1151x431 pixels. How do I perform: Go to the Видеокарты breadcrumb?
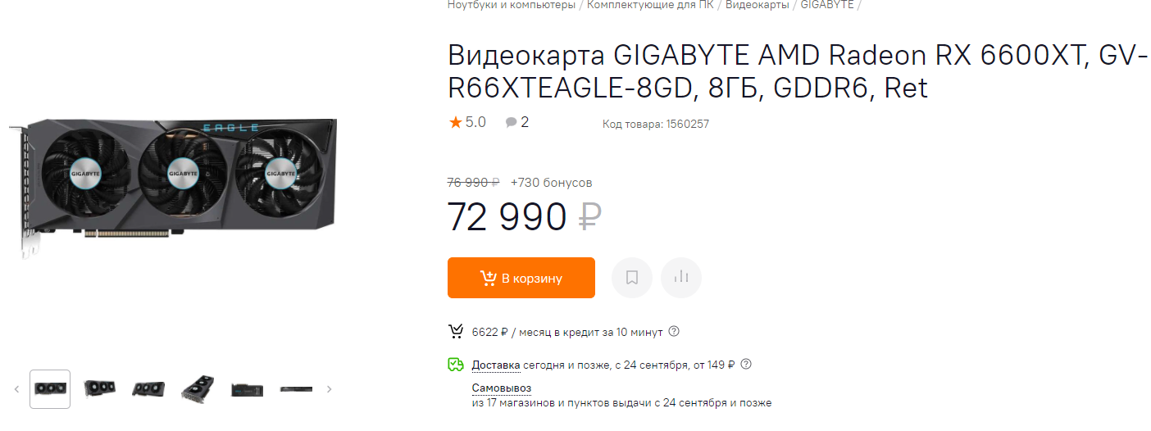(757, 5)
